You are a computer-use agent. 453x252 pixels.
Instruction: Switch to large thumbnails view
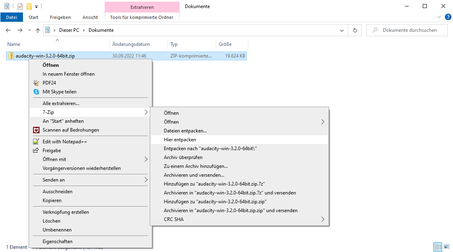[x=446, y=246]
